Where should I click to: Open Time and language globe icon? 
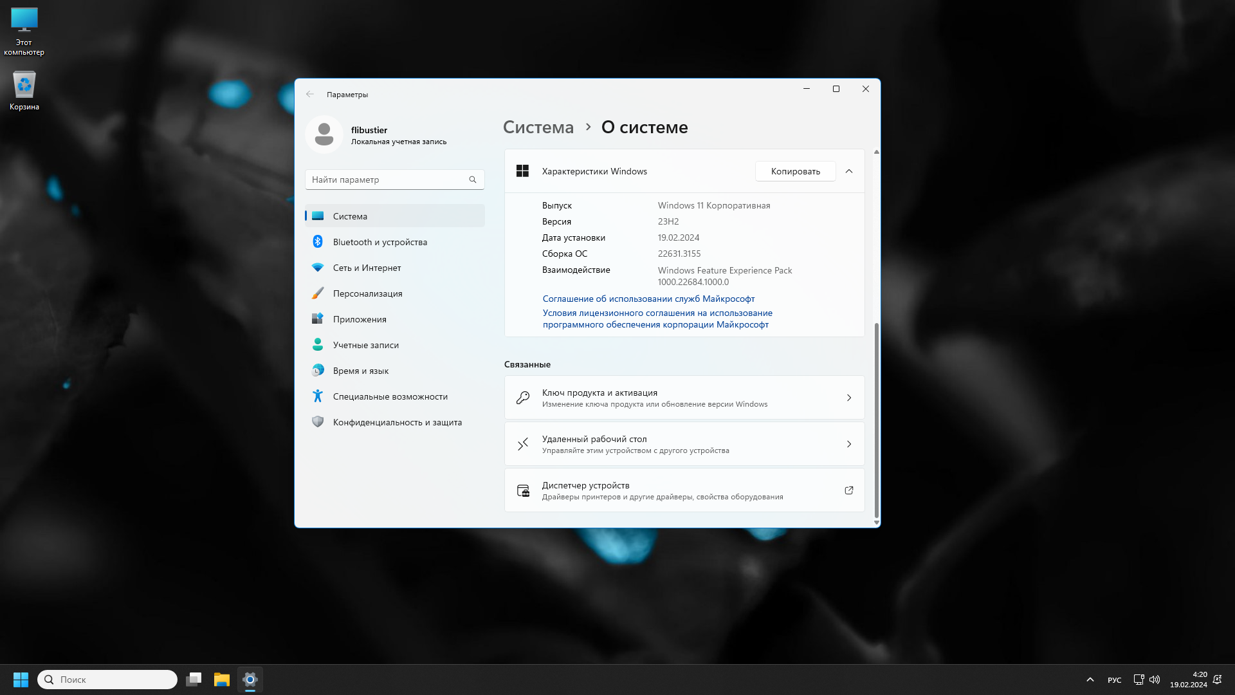[x=318, y=370]
